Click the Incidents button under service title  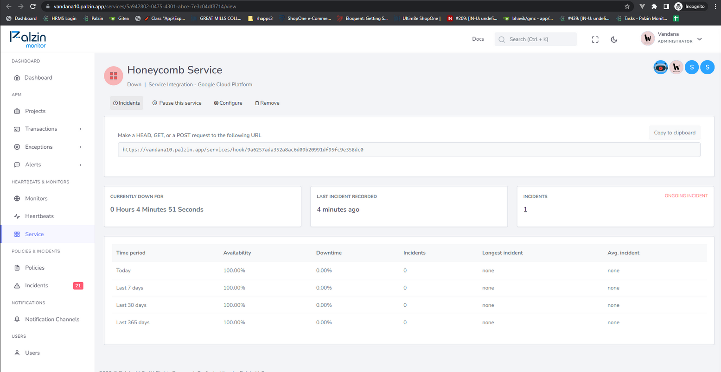127,103
